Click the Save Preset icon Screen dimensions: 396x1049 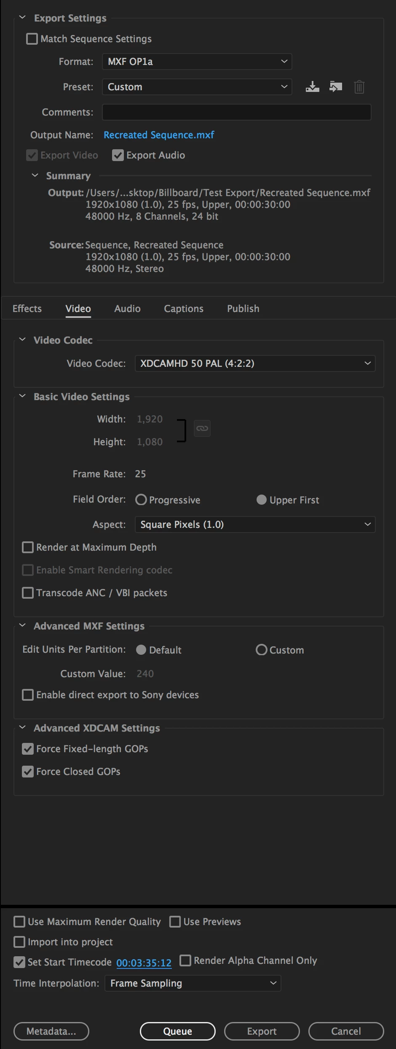(312, 87)
